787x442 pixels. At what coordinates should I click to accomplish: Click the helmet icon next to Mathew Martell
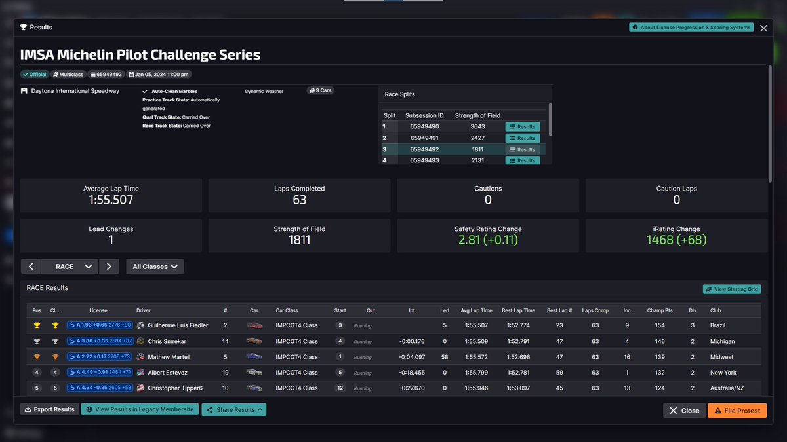tap(141, 357)
